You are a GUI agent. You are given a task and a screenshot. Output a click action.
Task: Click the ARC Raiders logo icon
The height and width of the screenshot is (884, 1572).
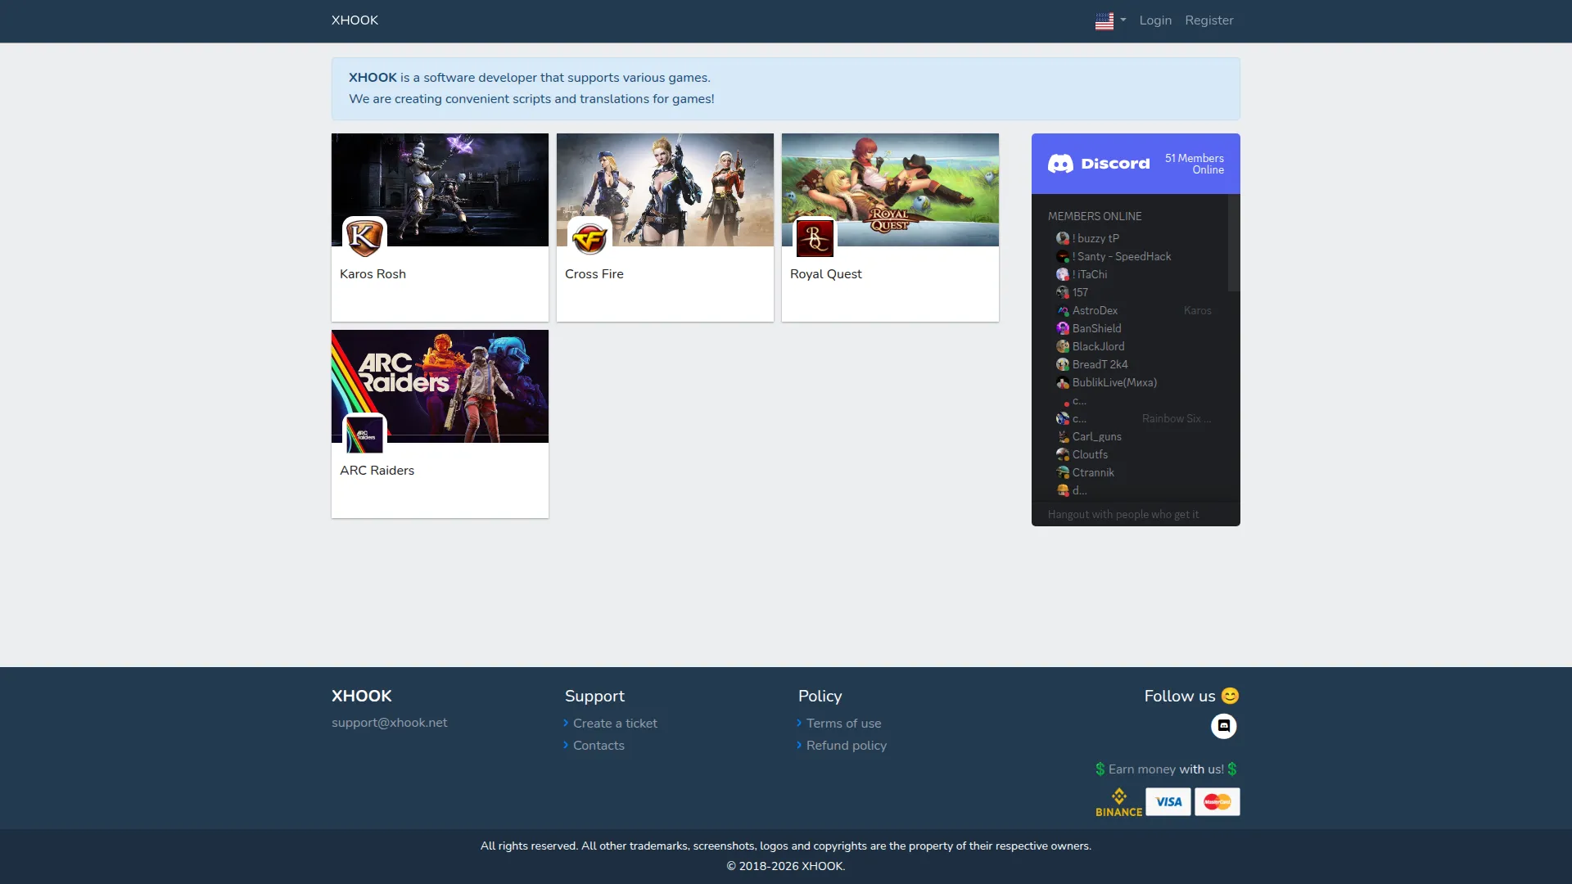point(364,435)
